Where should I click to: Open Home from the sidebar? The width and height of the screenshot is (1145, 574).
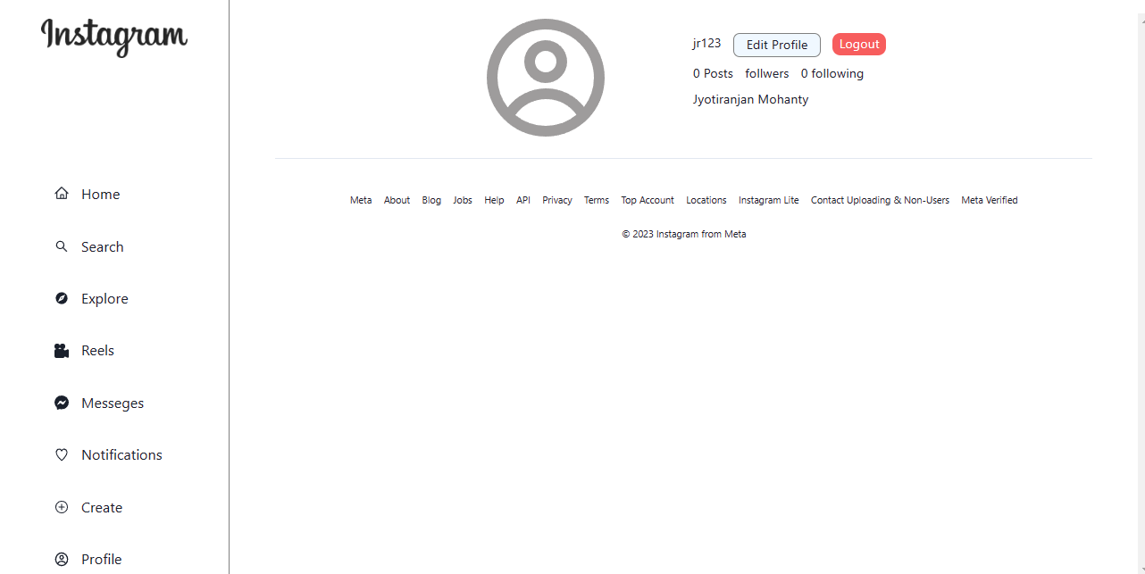click(x=100, y=194)
